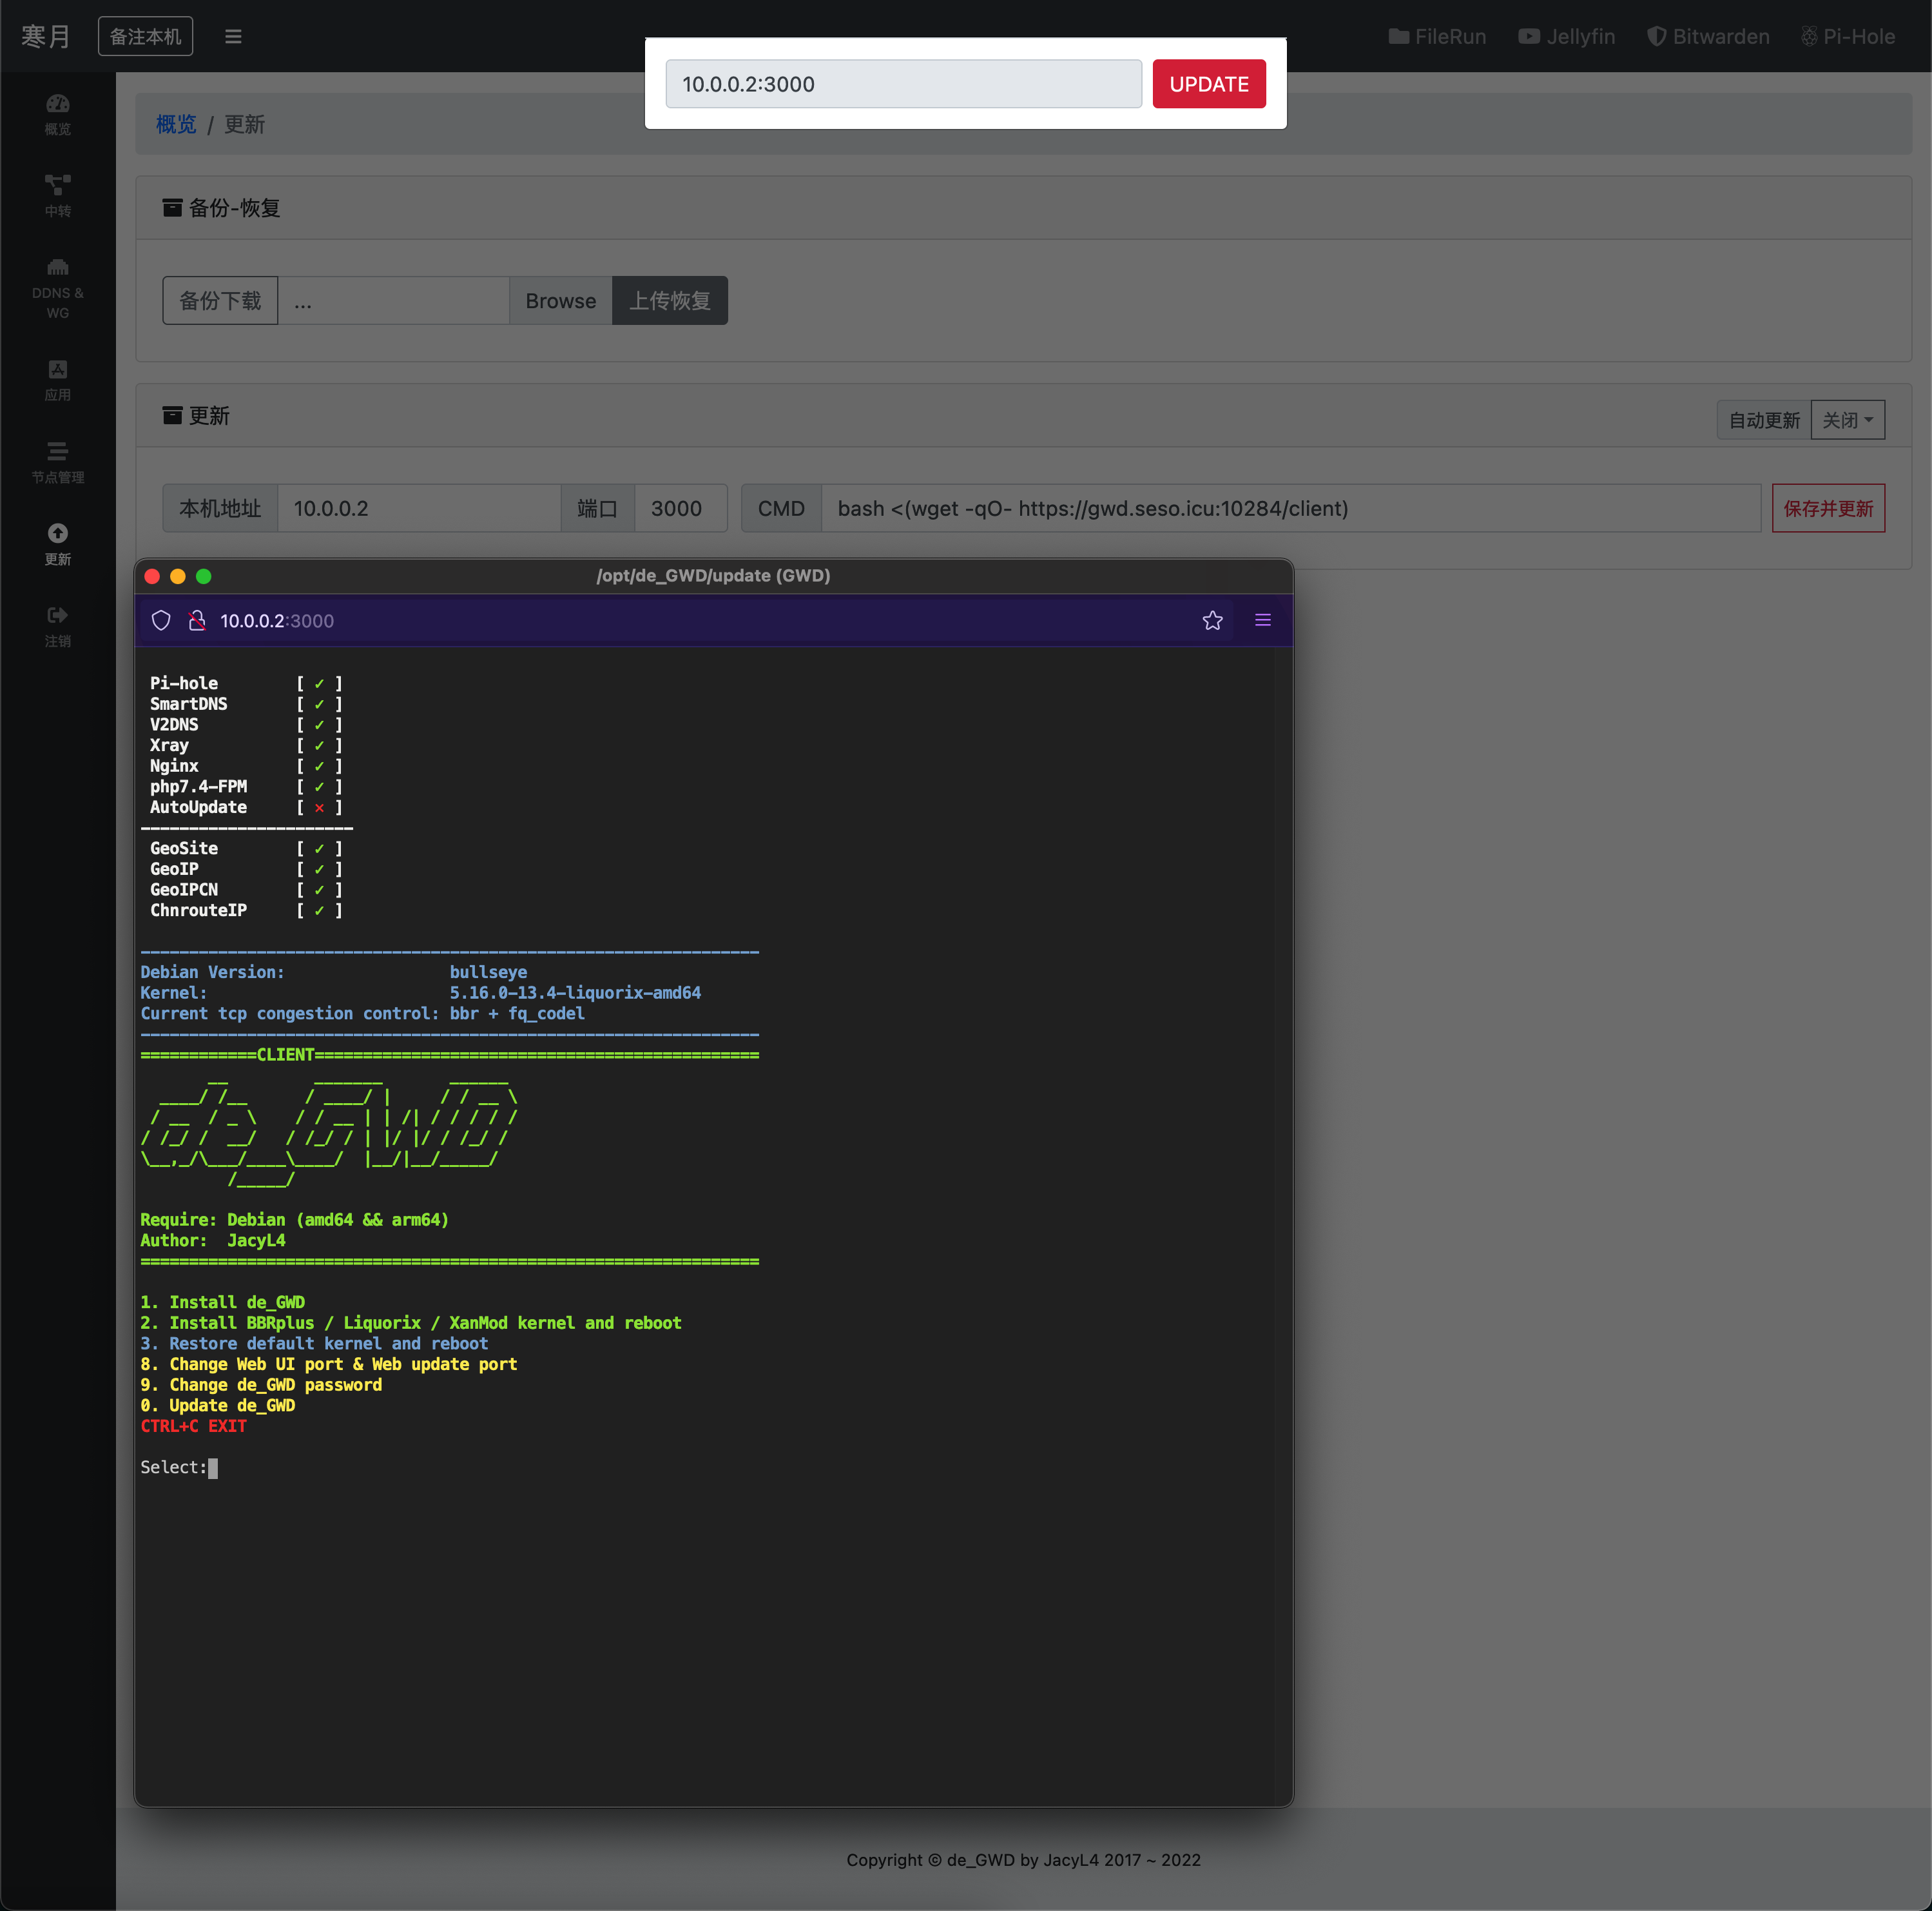This screenshot has height=1911, width=1932.
Task: Click the backup file name field showing ...
Action: coord(393,300)
